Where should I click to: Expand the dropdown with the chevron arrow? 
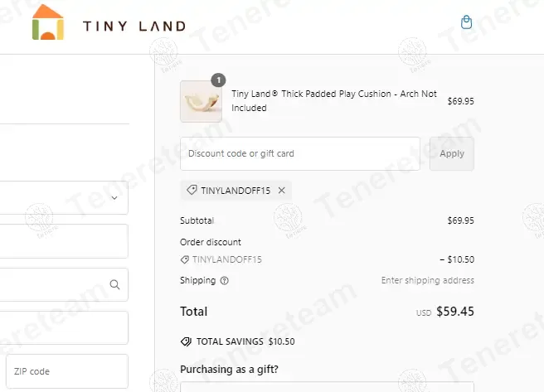114,198
